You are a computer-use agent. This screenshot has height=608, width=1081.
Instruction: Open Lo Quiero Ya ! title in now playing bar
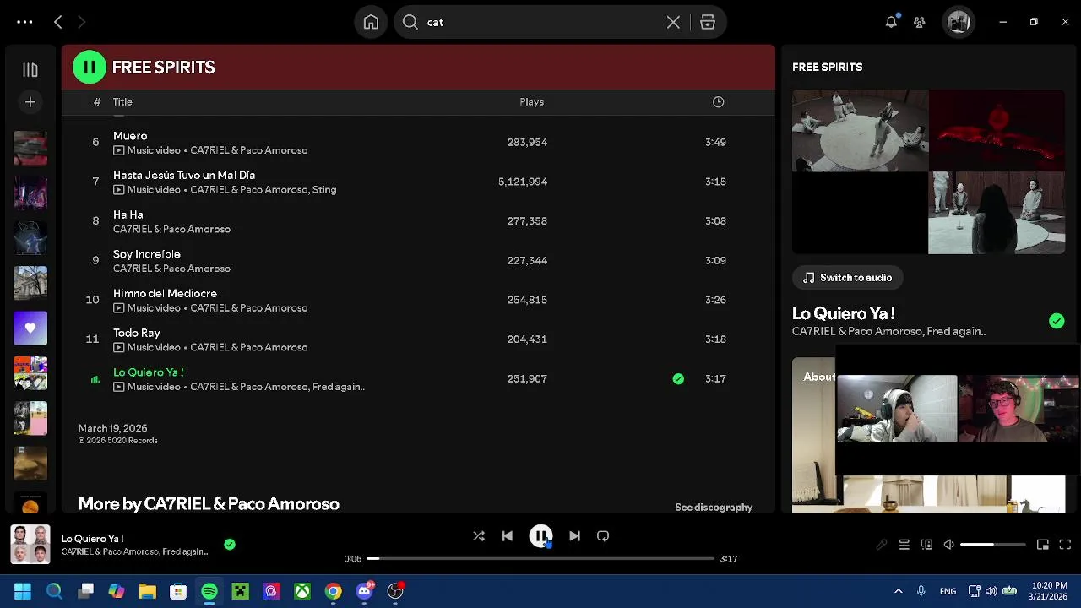(93, 538)
